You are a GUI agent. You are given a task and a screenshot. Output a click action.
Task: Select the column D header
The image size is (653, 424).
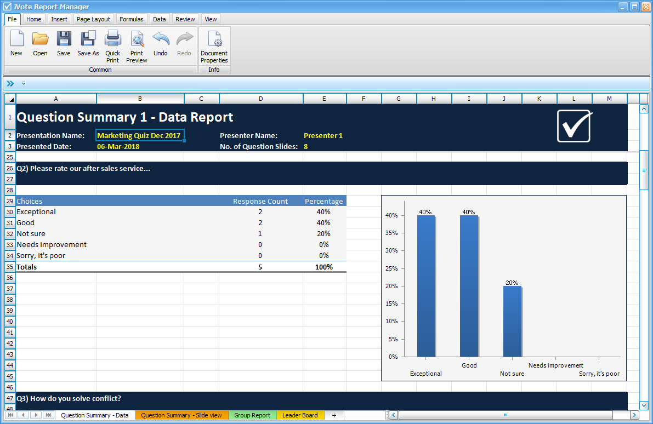(261, 99)
